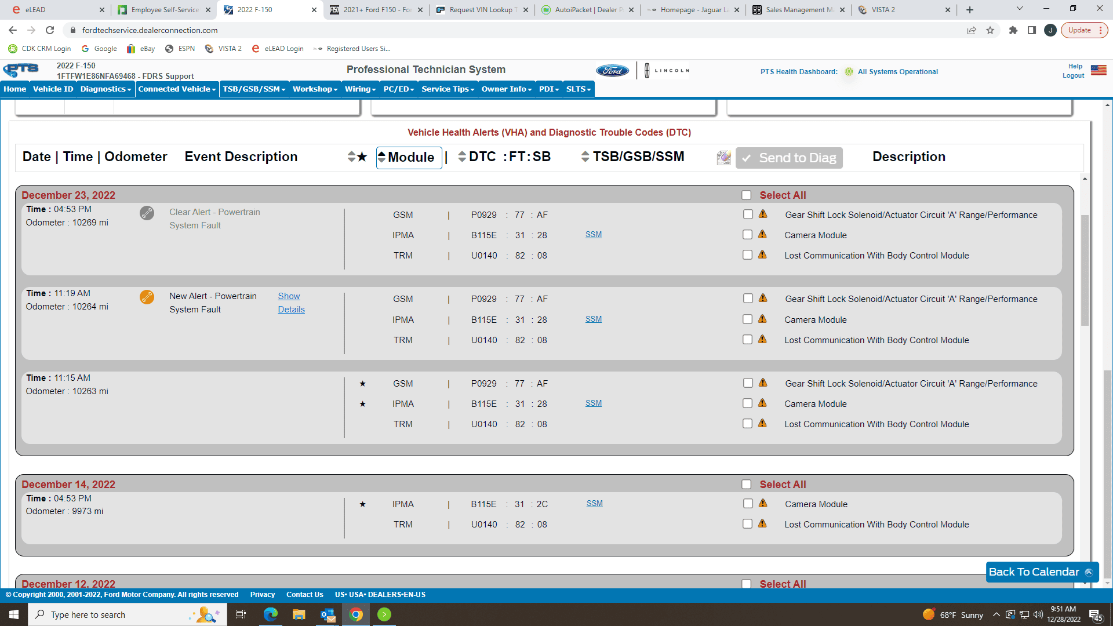This screenshot has width=1113, height=626.
Task: Check Select All for December 23, 2022
Action: click(746, 195)
